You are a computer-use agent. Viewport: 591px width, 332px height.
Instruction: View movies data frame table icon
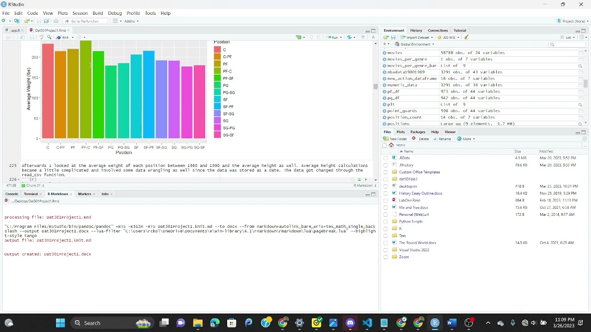(x=580, y=53)
